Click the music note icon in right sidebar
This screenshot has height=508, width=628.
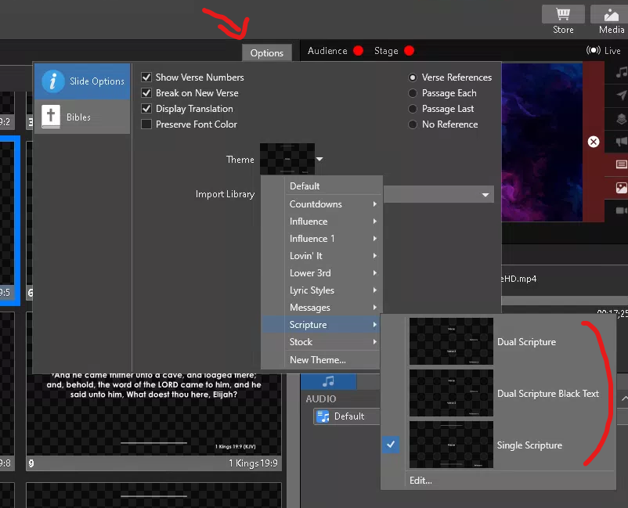coord(621,73)
